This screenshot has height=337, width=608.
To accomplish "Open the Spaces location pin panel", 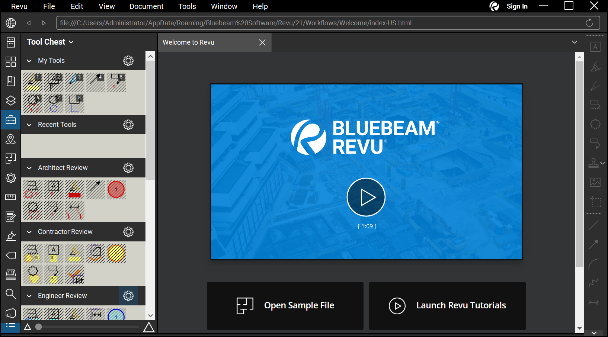I will [11, 139].
